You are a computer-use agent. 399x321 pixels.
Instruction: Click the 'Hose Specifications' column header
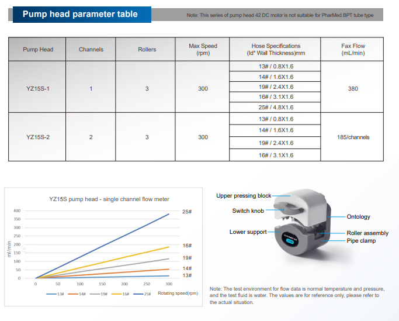(x=276, y=50)
